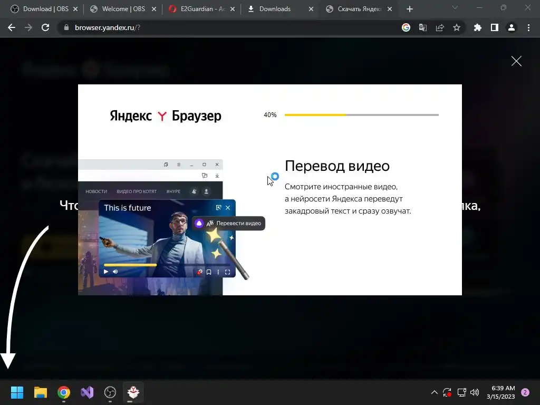Bookmark this tab with the star icon
540x405 pixels.
457,27
